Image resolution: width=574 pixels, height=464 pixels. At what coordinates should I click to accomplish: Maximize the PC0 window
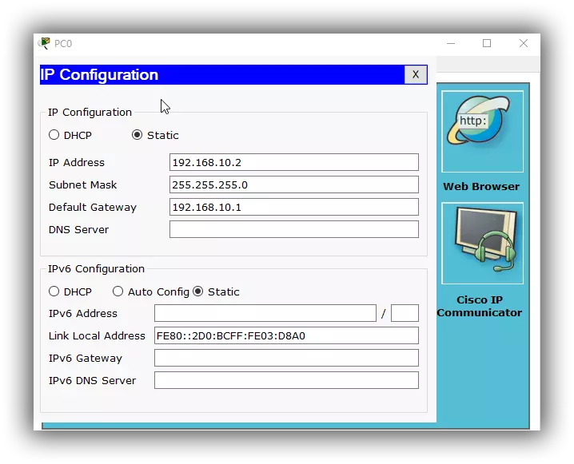pos(487,43)
